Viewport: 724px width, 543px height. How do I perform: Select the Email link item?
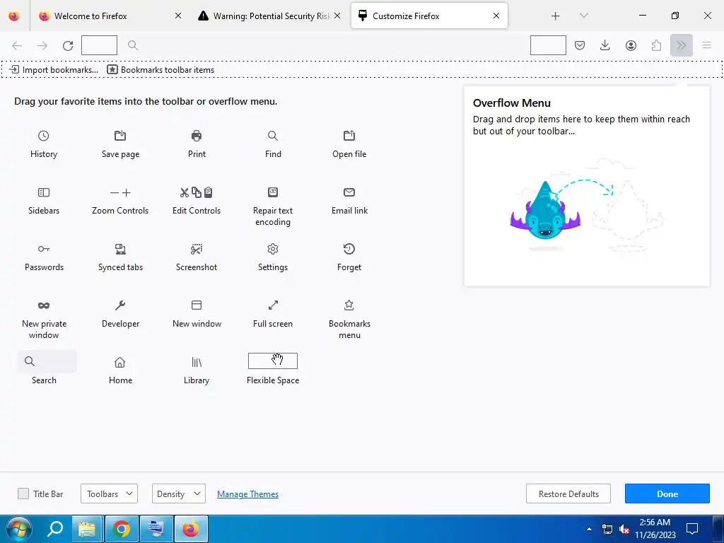[349, 201]
